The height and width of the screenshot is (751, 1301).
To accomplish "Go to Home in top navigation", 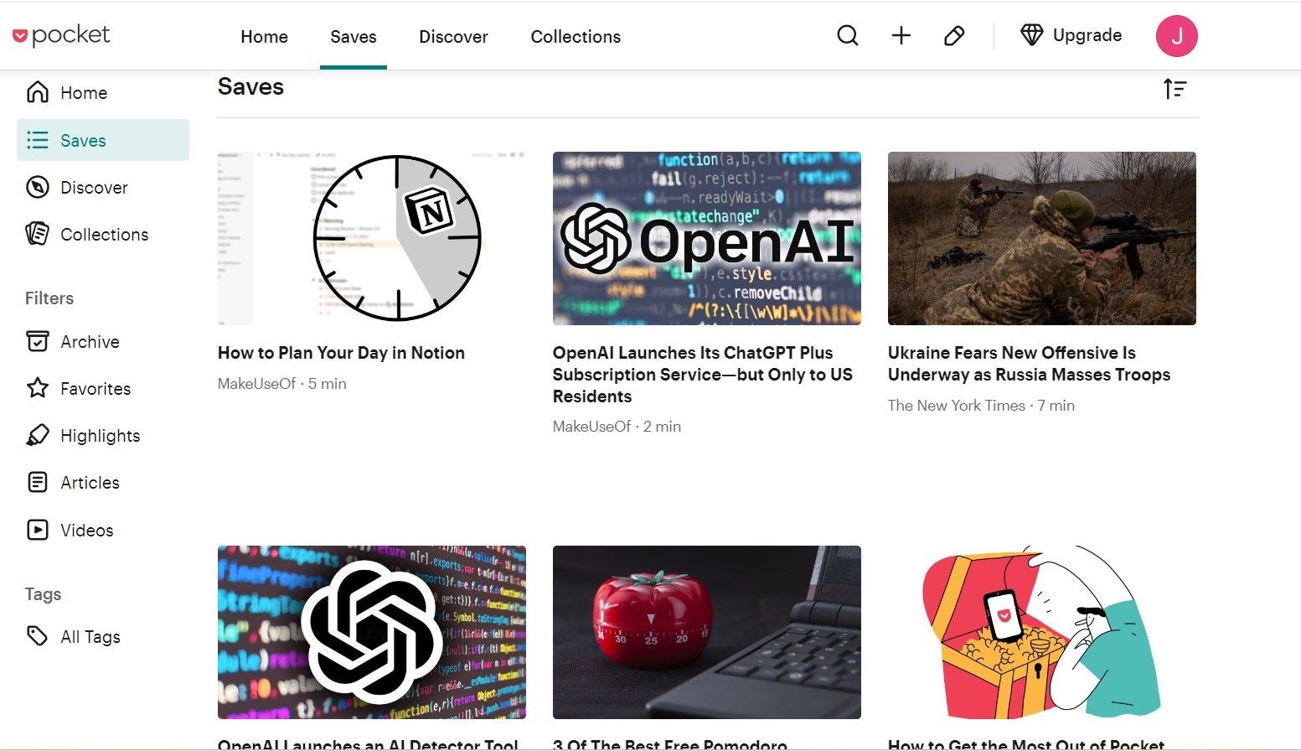I will [x=264, y=36].
